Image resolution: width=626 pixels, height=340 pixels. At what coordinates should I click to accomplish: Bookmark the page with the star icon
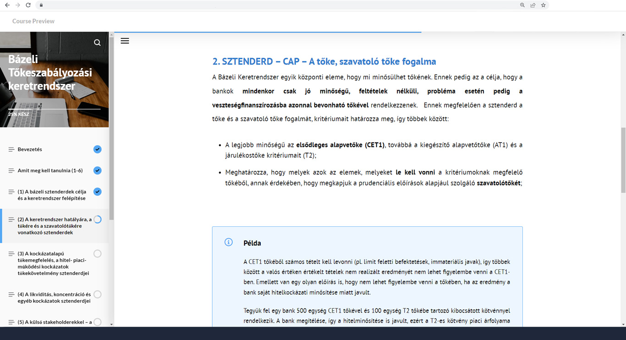coord(544,5)
